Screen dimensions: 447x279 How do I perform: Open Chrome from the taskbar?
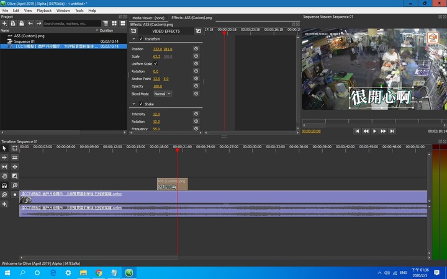tap(99, 273)
